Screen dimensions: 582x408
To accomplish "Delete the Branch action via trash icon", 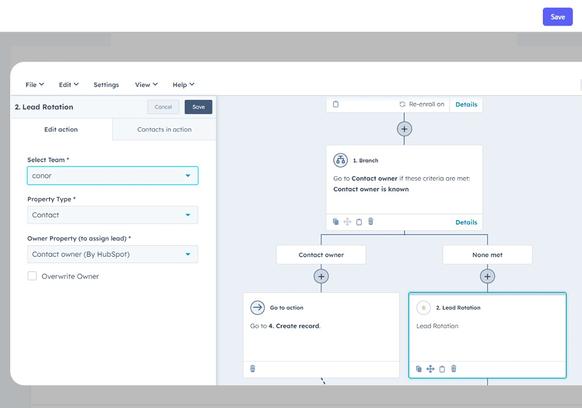I will (371, 222).
